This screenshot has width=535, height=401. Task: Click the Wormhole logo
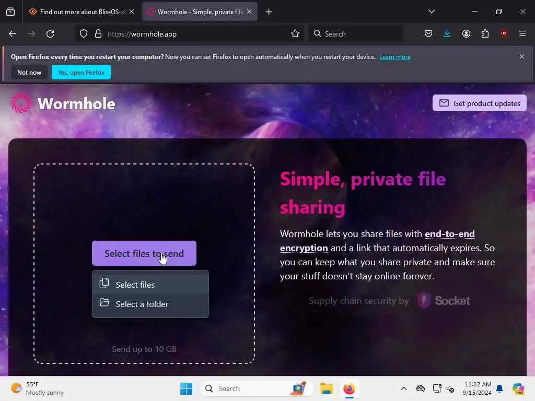click(63, 104)
